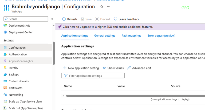This screenshot has width=205, height=110.
Task: Switch to the Application settings tab
Action: coord(75,36)
